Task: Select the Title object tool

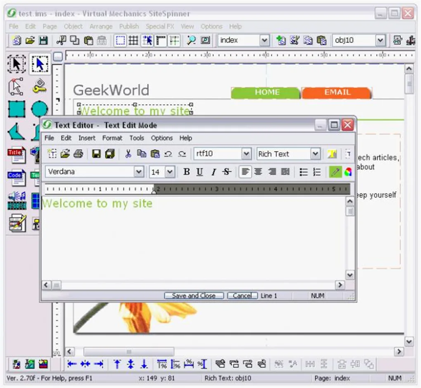Action: 17,155
